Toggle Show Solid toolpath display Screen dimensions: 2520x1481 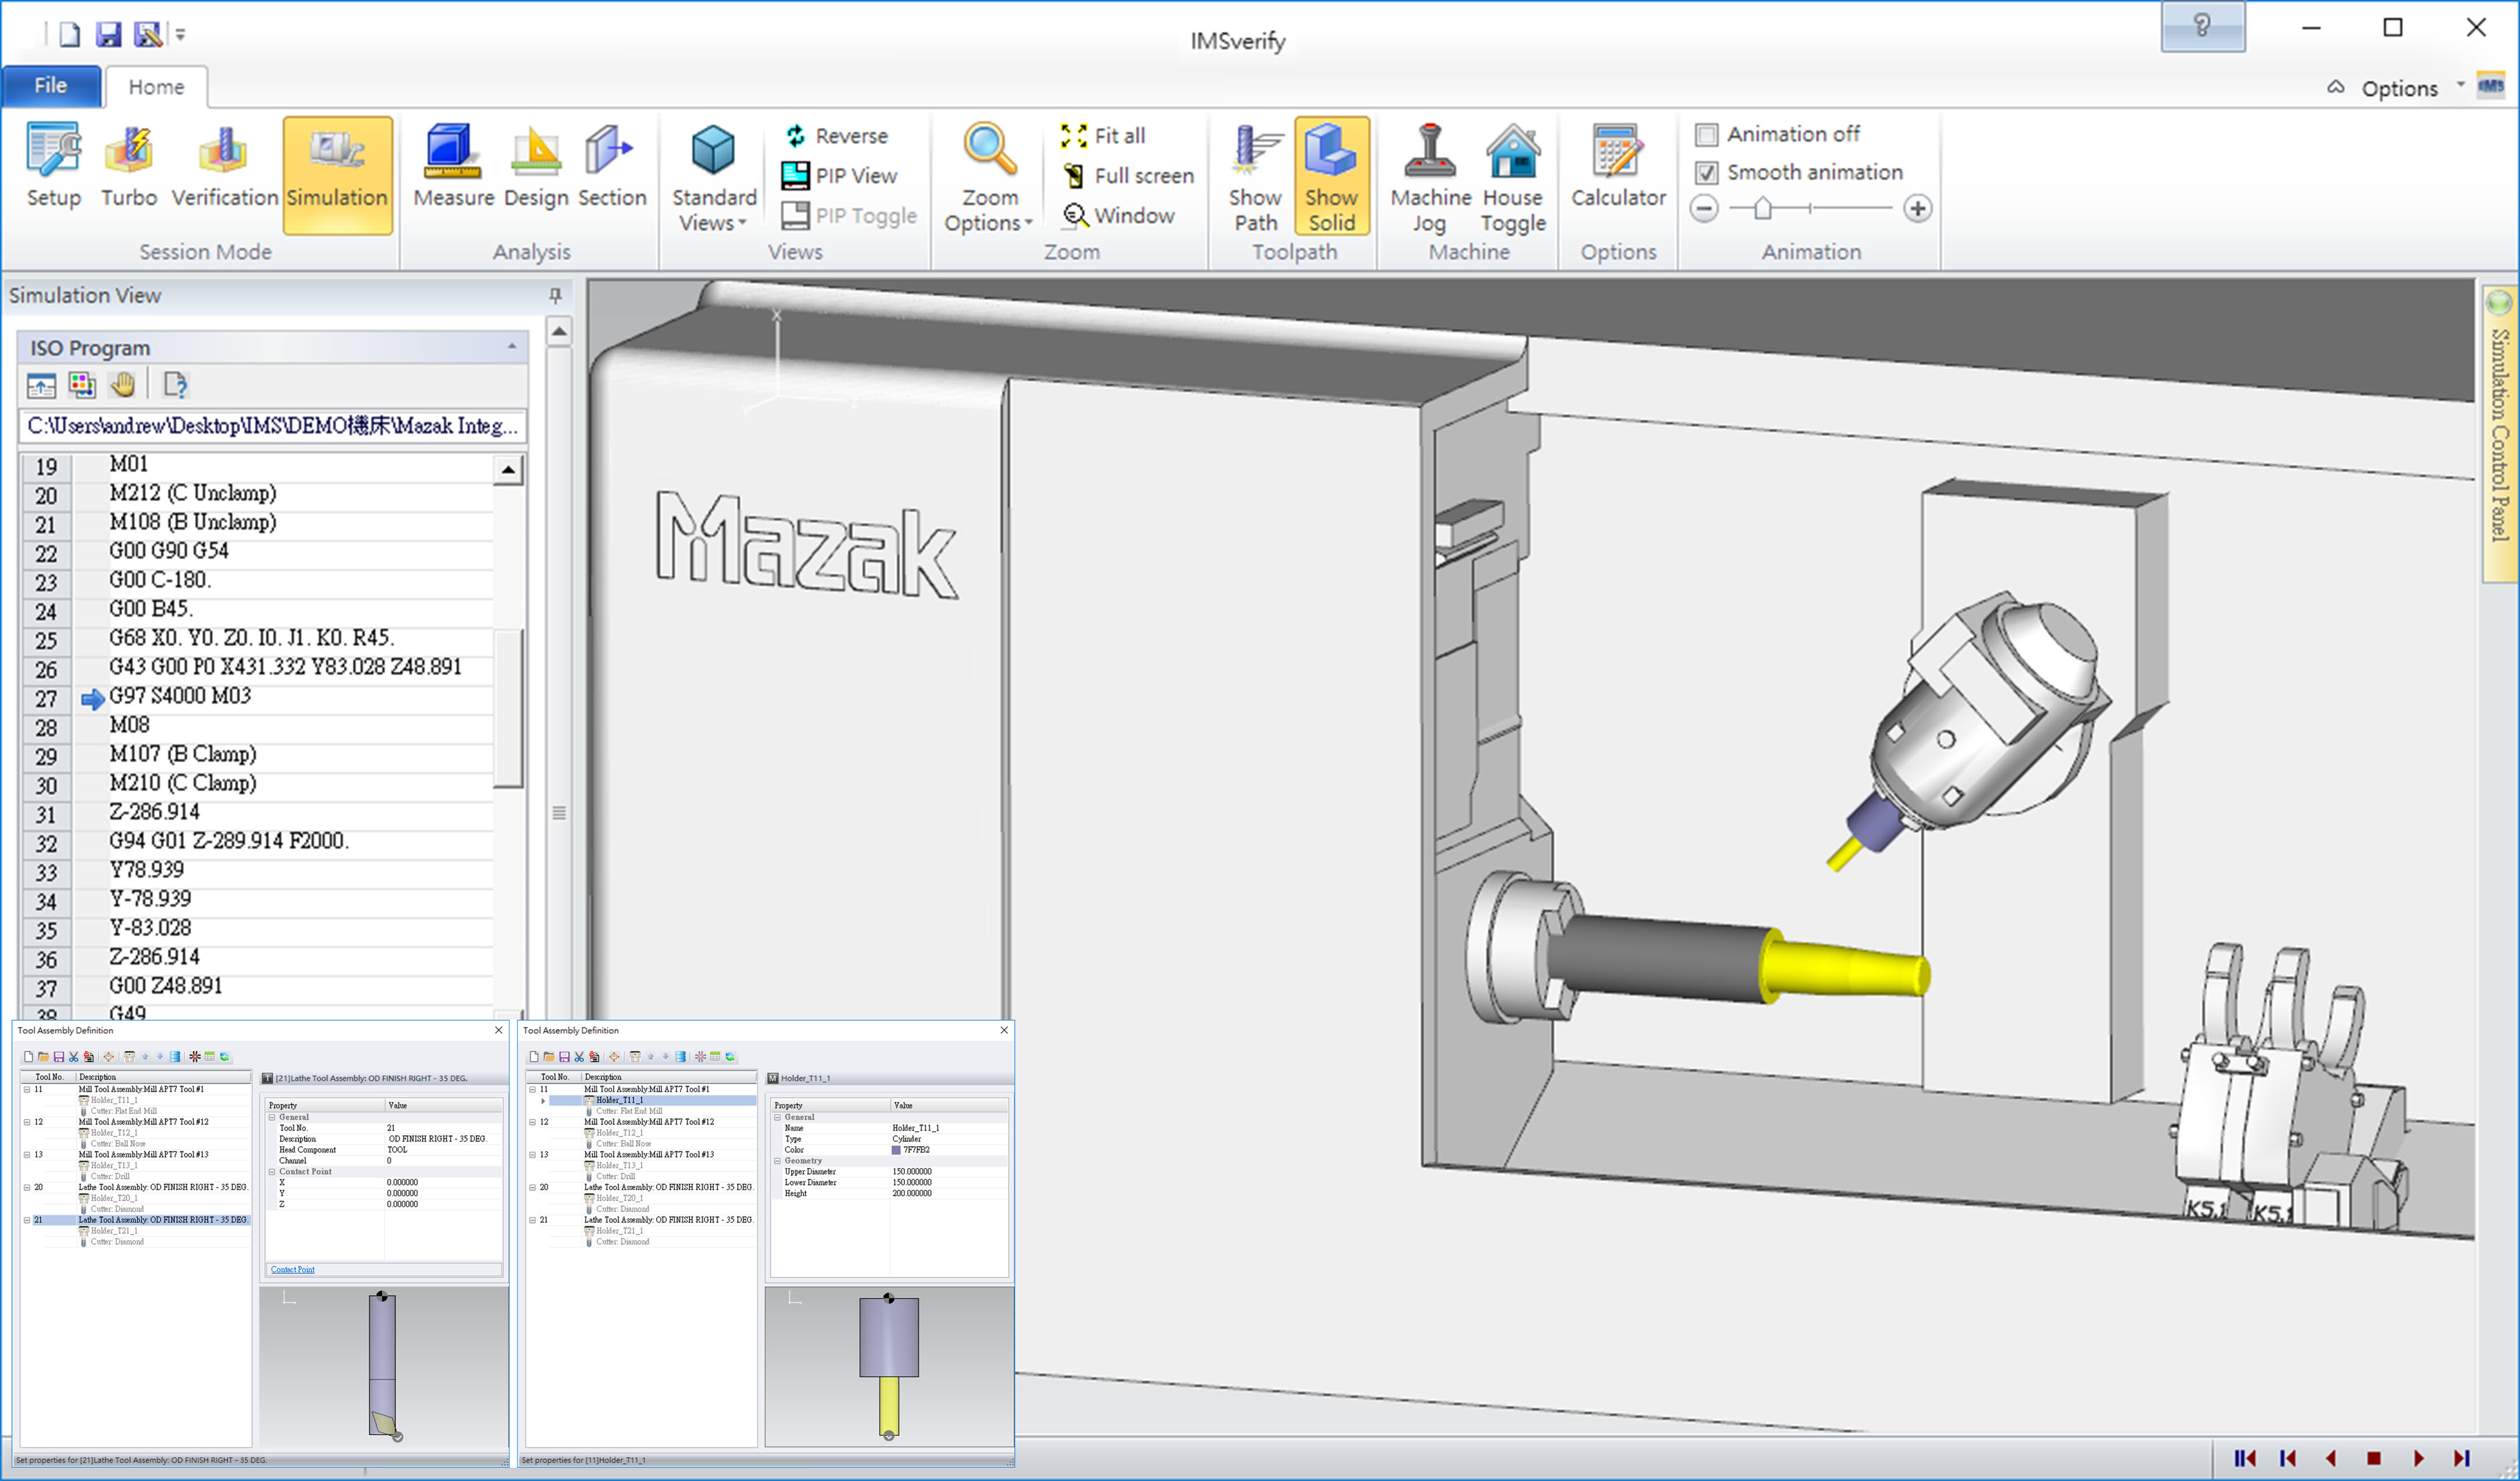point(1331,176)
